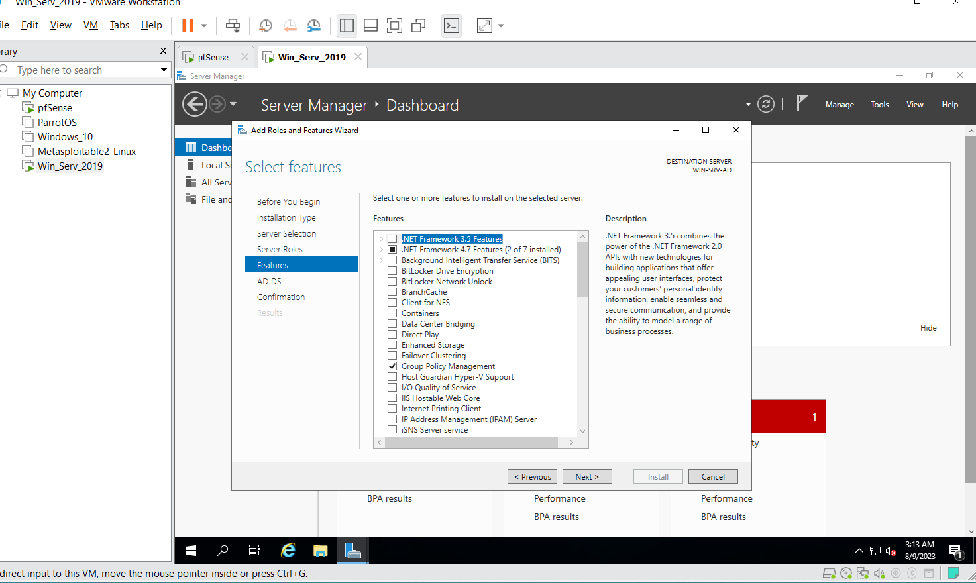Expand .NET Framework 3.5 Features node
This screenshot has width=976, height=583.
tap(381, 239)
